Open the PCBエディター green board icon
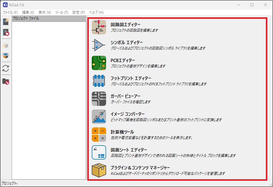 click(x=99, y=63)
